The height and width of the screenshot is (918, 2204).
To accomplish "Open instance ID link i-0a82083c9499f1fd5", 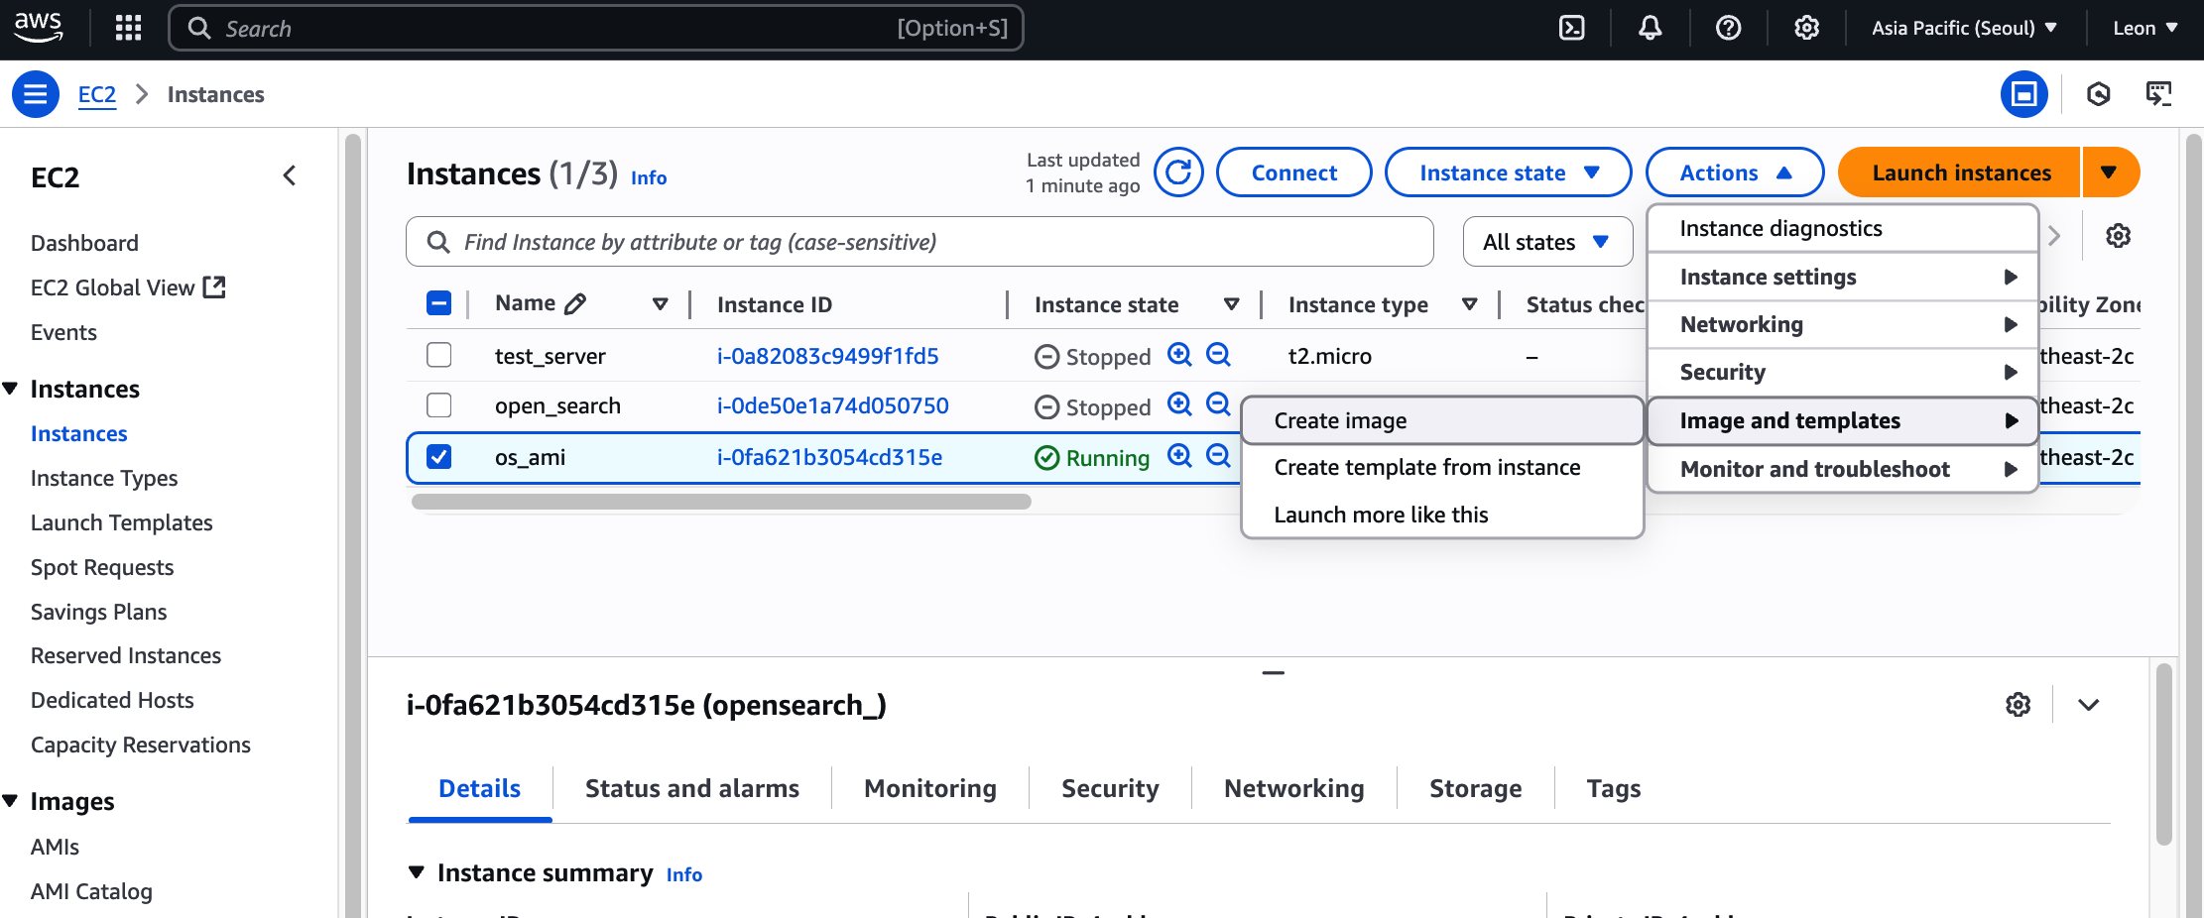I will pyautogui.click(x=827, y=356).
